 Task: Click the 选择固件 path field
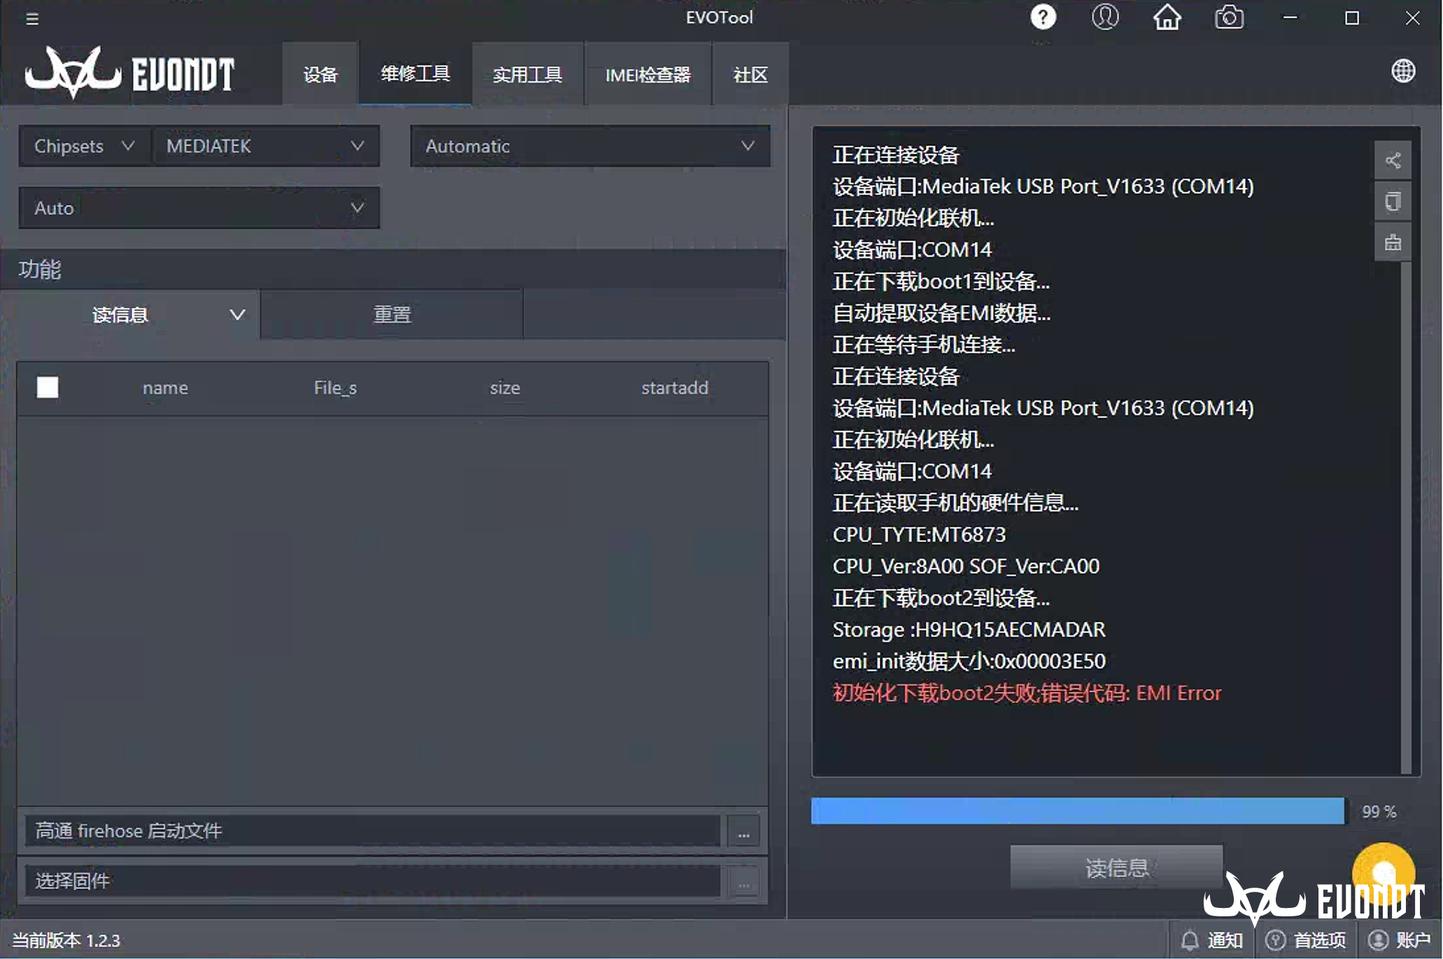tap(372, 881)
